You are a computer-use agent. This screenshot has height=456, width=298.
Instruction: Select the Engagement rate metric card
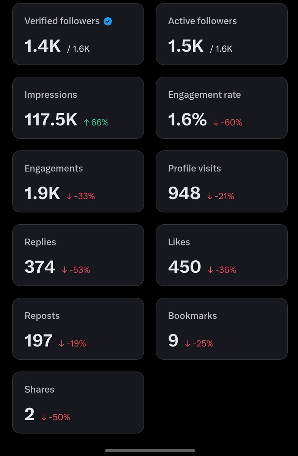point(222,108)
